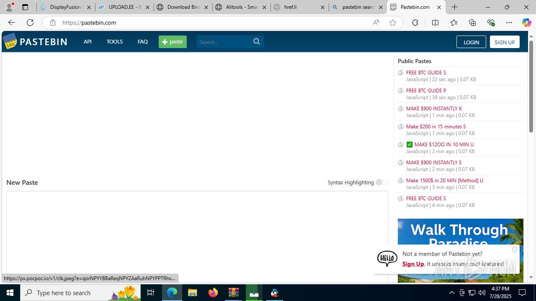Switch to the pastebin search tab
This screenshot has height=301, width=536.
click(x=358, y=7)
